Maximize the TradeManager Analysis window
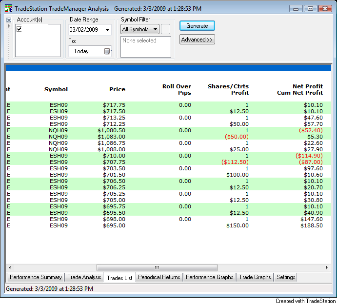Image resolution: width=337 pixels, height=304 pixels. pos(310,9)
